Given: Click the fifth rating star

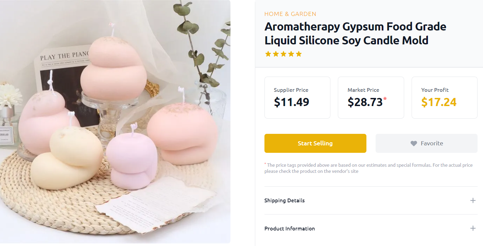Looking at the screenshot, I should coord(299,54).
